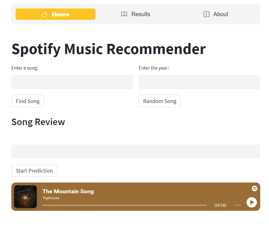Image resolution: width=269 pixels, height=234 pixels.
Task: Select the Home navigation tab
Action: click(55, 14)
